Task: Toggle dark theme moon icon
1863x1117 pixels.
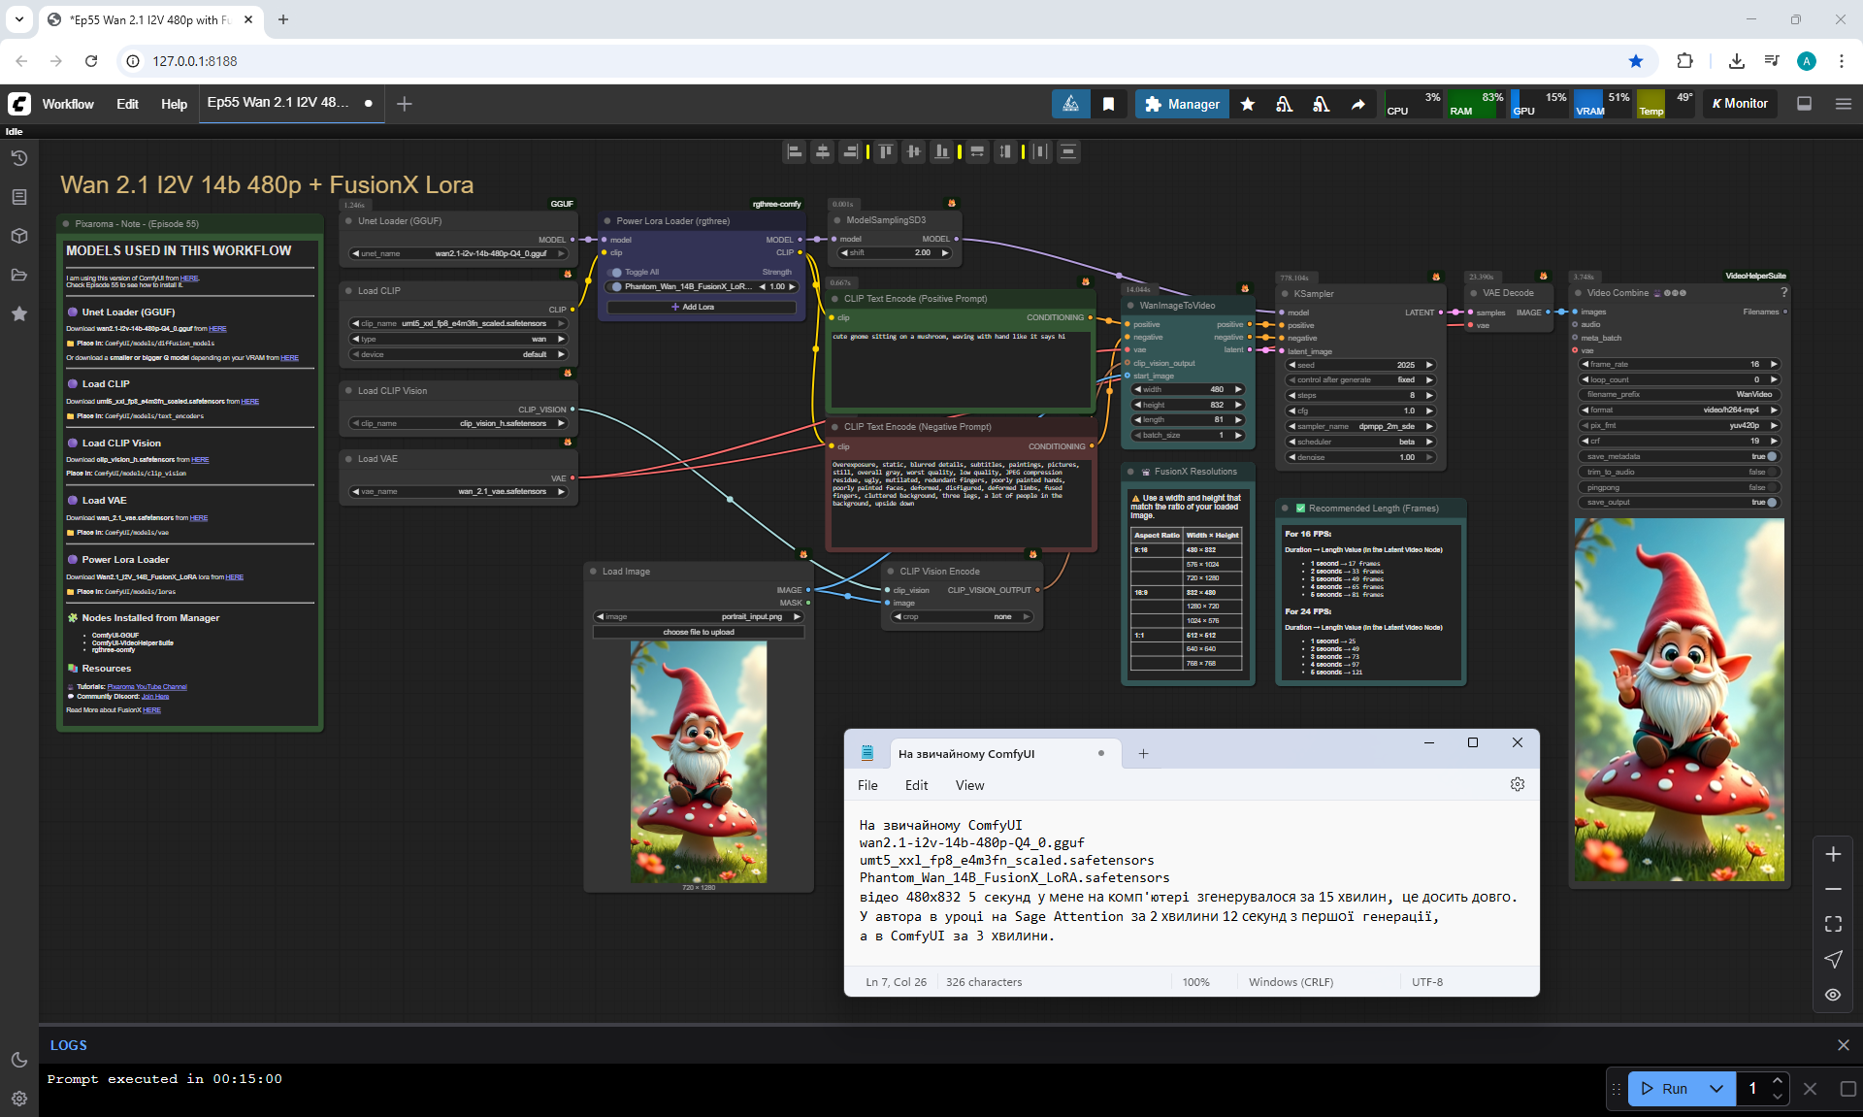Action: pos(19,1060)
